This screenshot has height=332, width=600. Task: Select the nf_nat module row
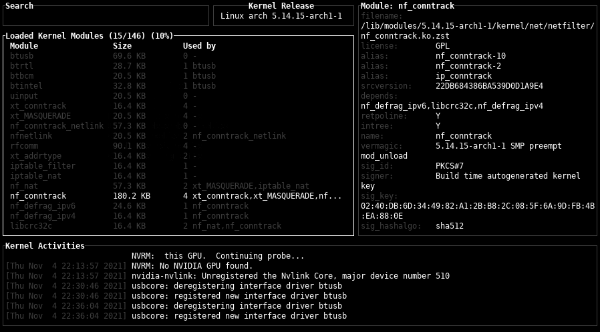click(x=178, y=186)
